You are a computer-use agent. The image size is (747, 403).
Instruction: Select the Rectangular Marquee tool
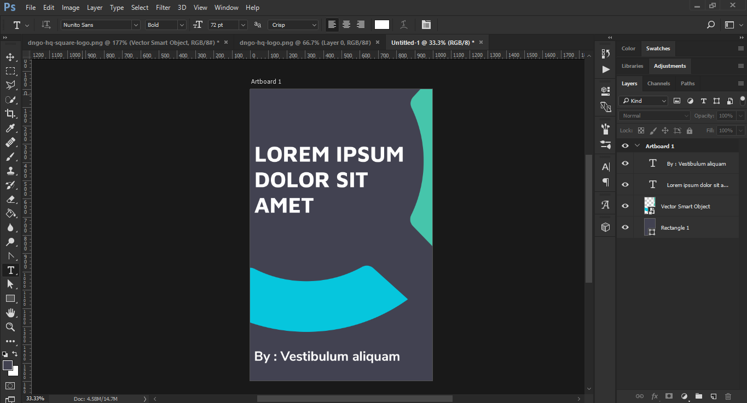click(10, 71)
